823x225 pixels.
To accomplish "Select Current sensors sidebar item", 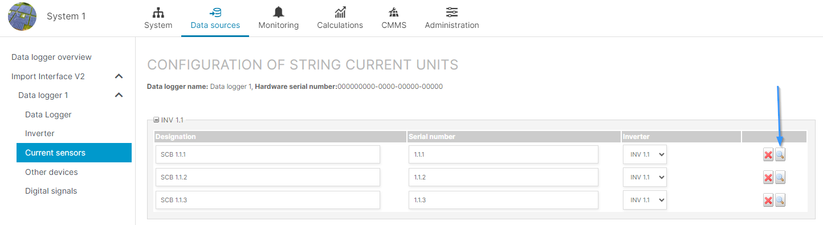I will tap(74, 153).
